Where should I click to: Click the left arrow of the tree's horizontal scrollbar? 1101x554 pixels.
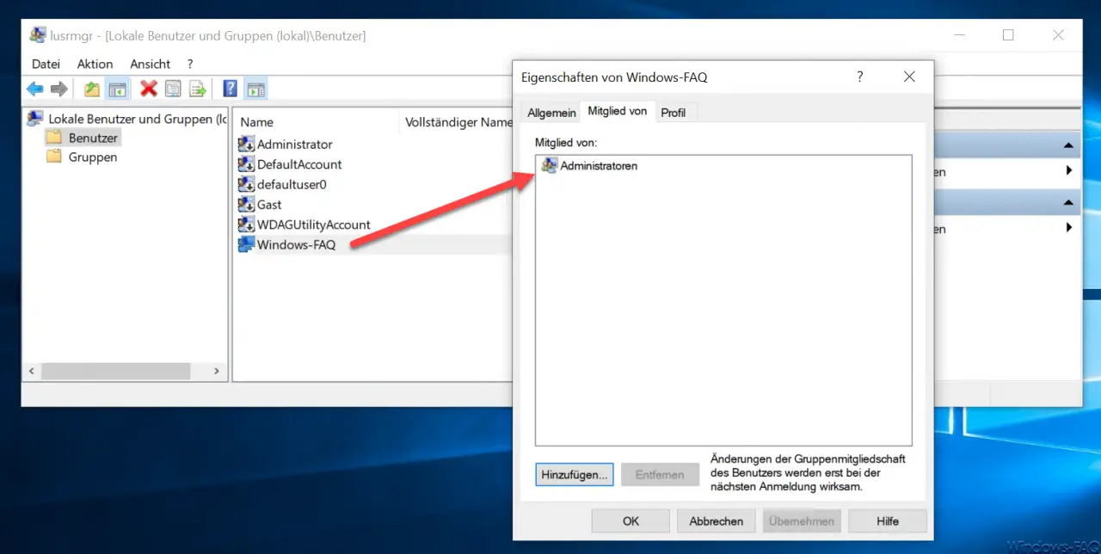tap(33, 371)
